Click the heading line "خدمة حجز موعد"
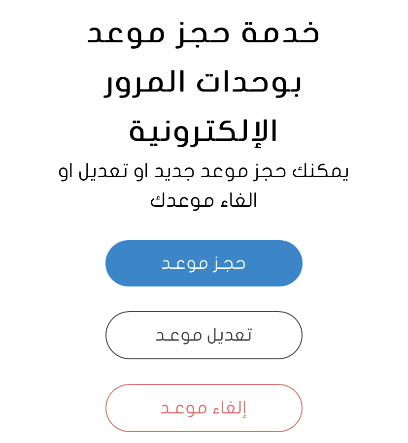 204,32
